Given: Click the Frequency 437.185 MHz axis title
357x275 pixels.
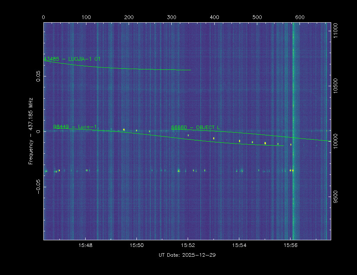Looking at the screenshot, I should 31,131.
